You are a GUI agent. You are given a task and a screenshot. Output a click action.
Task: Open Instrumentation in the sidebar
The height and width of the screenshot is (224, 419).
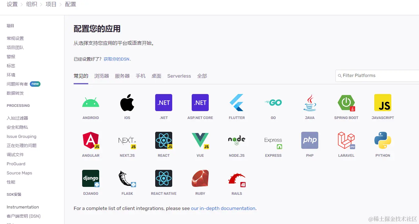[x=23, y=207]
